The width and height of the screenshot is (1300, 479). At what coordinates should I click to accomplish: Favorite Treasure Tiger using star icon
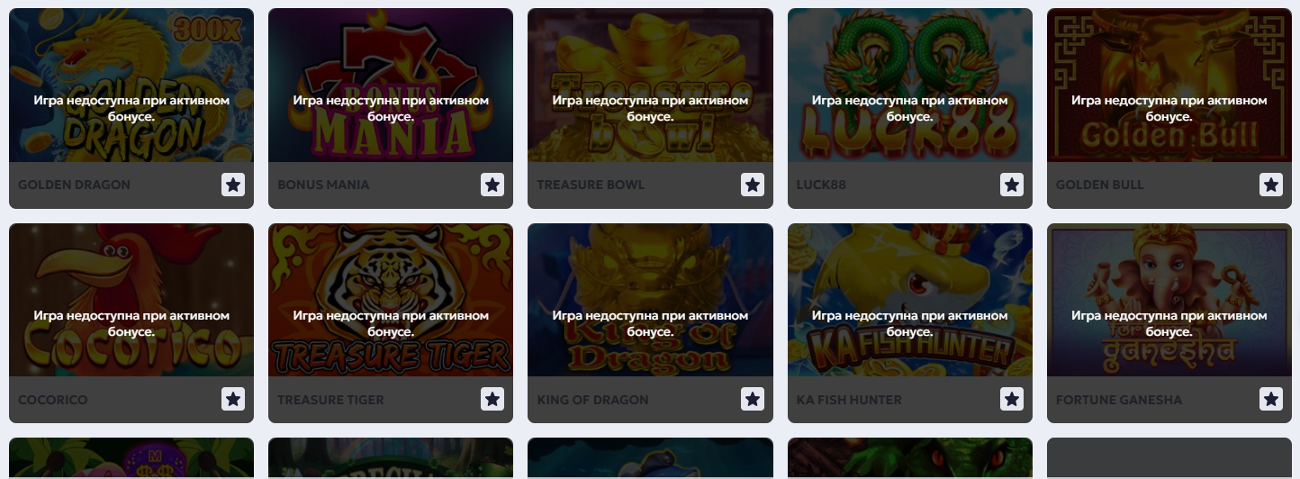[x=492, y=399]
